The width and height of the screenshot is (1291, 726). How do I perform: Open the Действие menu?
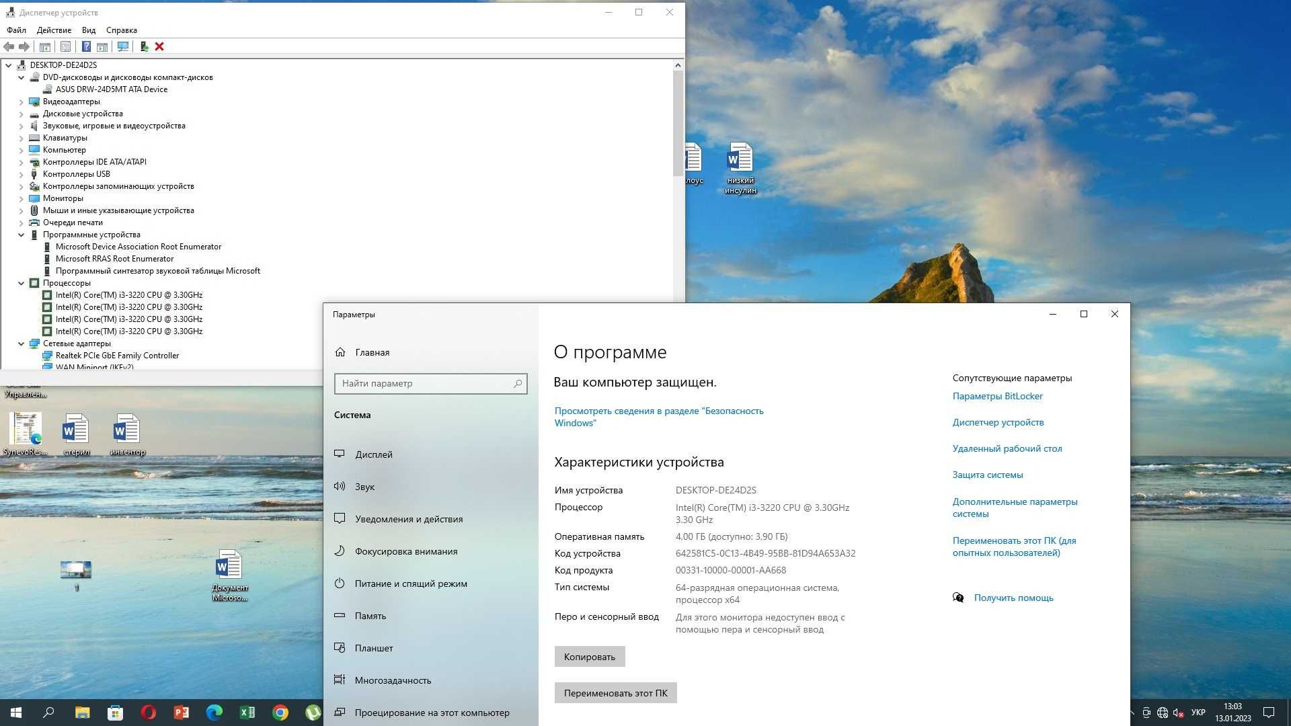[x=54, y=30]
